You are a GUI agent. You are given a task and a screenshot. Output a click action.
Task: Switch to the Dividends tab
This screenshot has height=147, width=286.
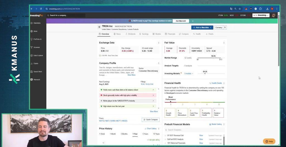pyautogui.click(x=130, y=34)
